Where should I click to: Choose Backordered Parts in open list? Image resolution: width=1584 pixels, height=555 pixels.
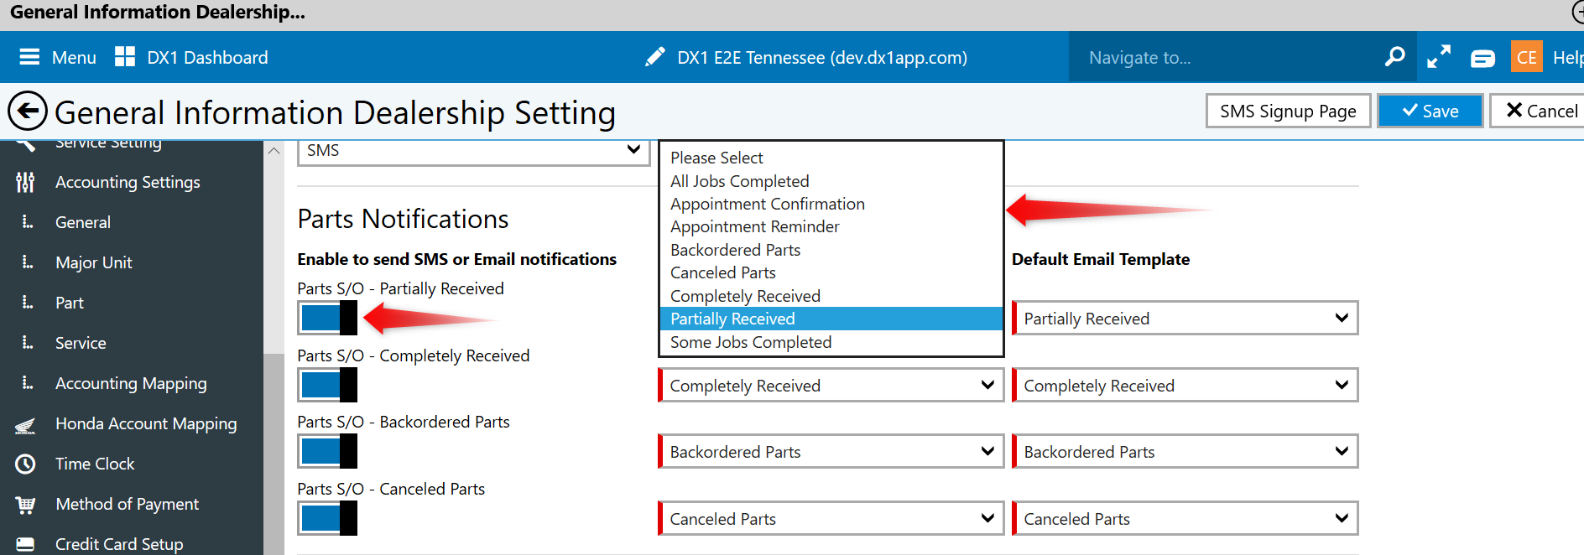click(831, 250)
